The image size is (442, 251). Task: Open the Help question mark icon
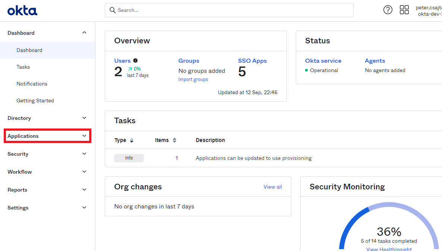click(388, 10)
